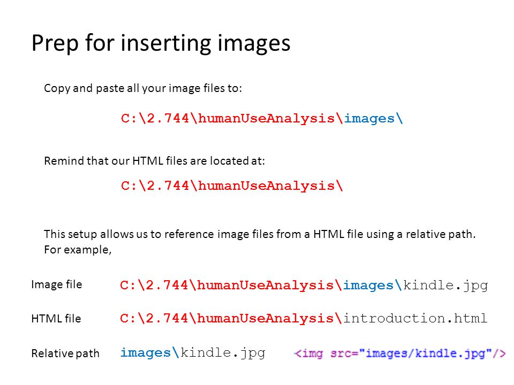
Task: Select the 'Copy and paste all your image files to:' line
Action: click(x=143, y=88)
